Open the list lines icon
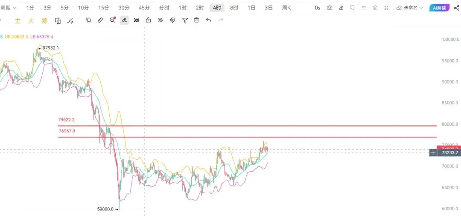This screenshot has width=461, height=216. point(364,8)
